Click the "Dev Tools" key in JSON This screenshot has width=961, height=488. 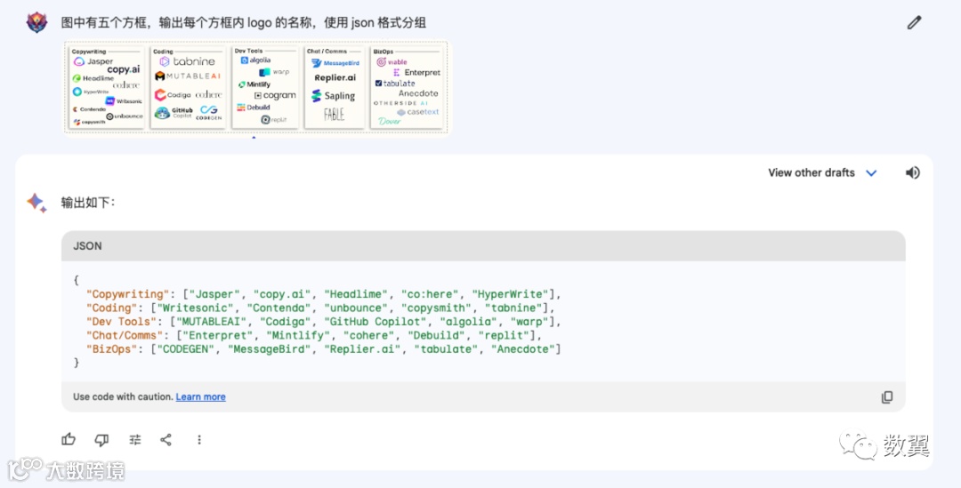point(121,322)
